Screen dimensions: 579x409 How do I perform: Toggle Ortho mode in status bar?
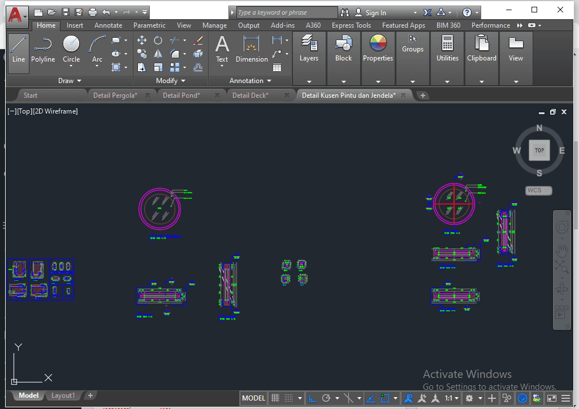312,398
